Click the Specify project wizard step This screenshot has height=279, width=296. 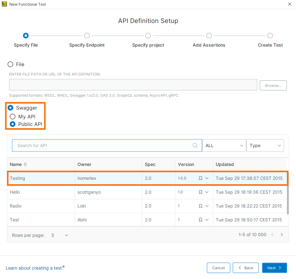(148, 36)
